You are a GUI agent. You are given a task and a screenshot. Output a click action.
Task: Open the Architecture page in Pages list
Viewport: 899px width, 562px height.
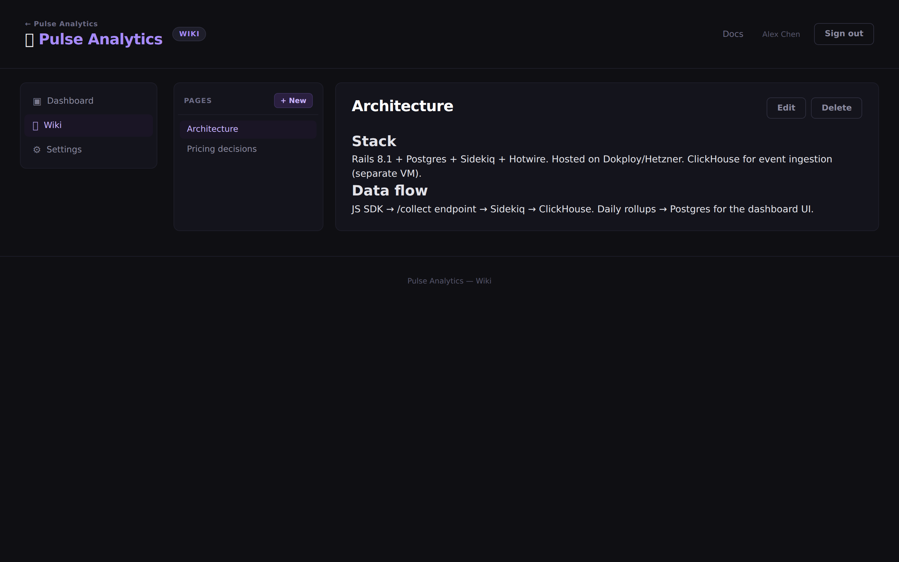(248, 129)
